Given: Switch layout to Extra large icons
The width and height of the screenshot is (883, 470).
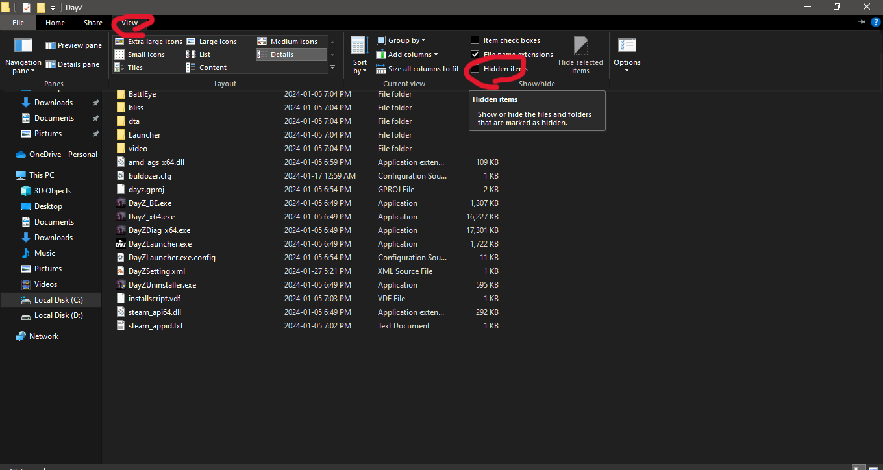Looking at the screenshot, I should pyautogui.click(x=149, y=42).
